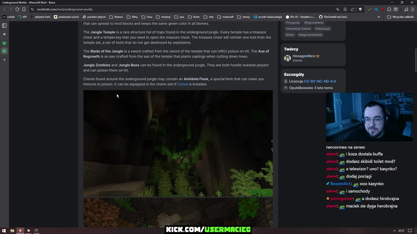Open HexagonNico creator profile
The image size is (417, 234).
pos(302,58)
